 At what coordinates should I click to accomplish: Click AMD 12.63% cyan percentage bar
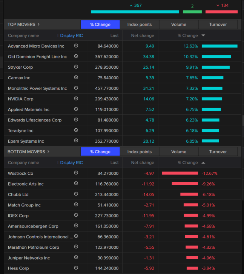[x=219, y=46]
